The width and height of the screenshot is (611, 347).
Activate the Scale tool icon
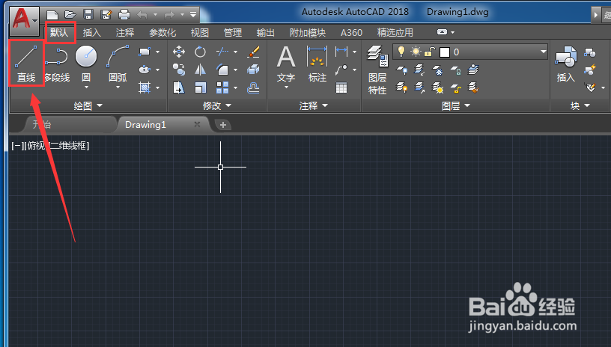point(200,87)
